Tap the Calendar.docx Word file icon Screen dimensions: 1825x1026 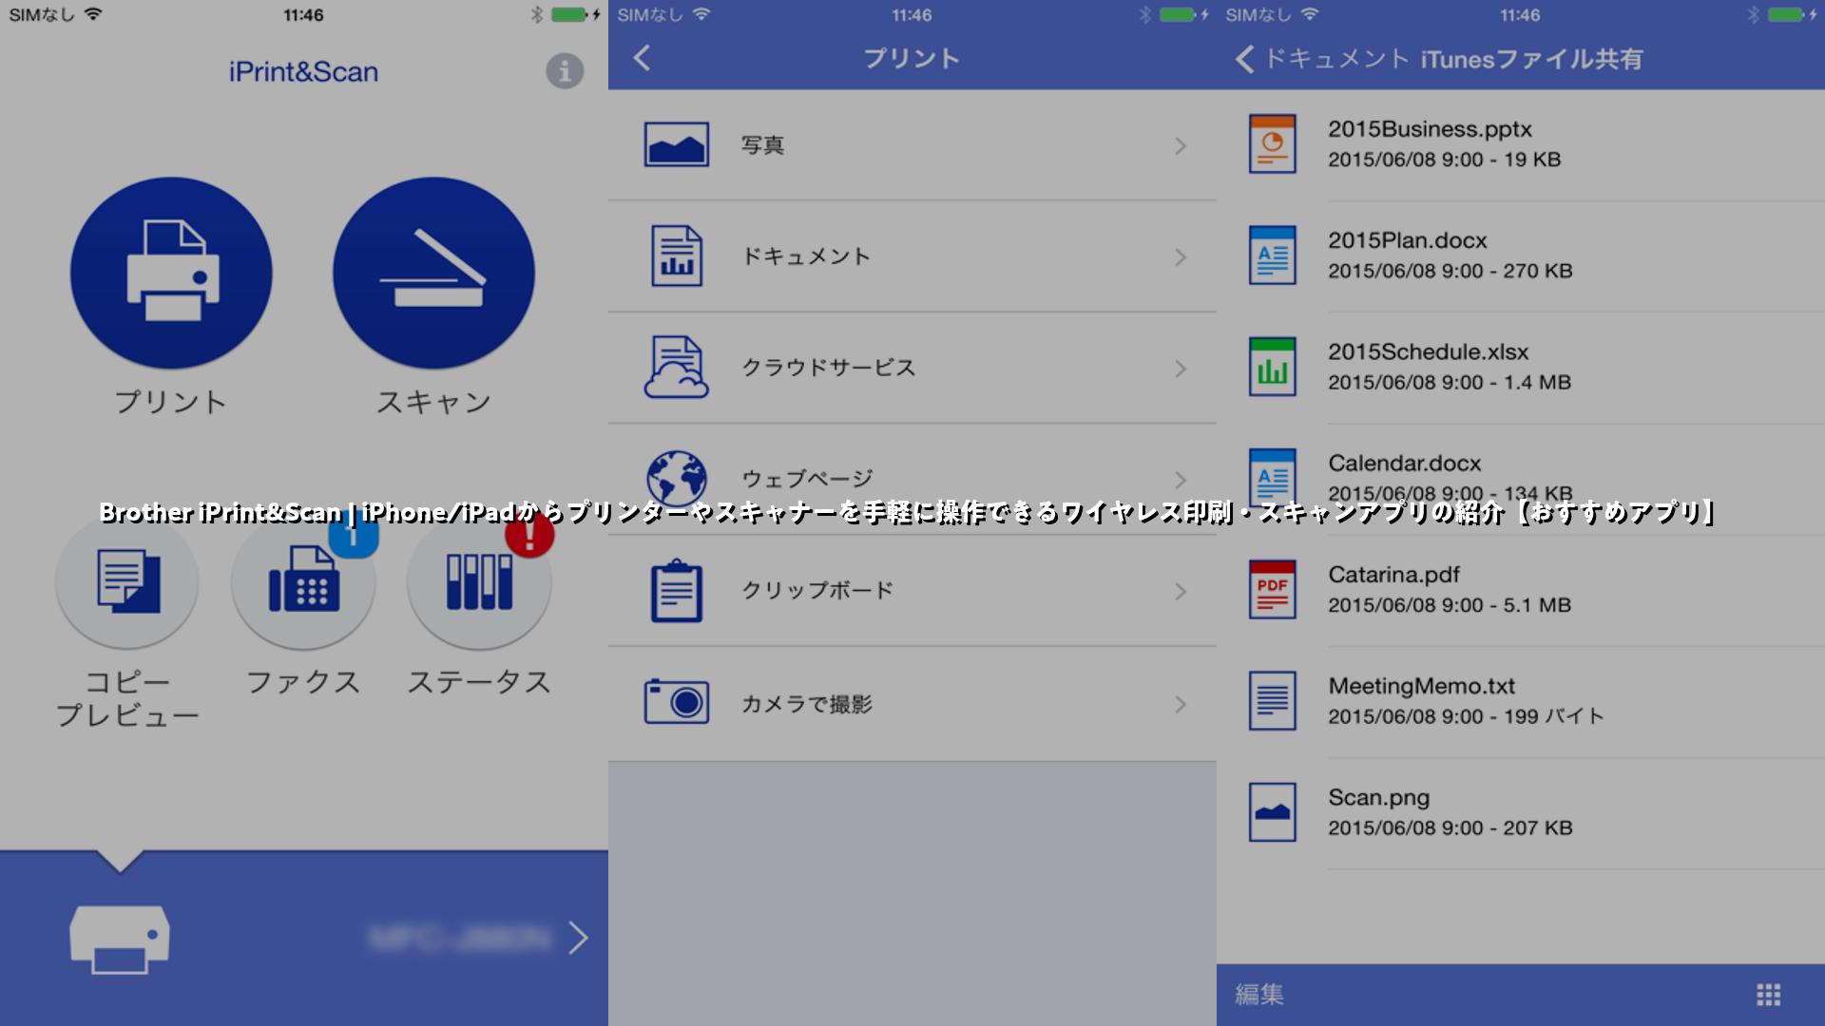coord(1273,478)
